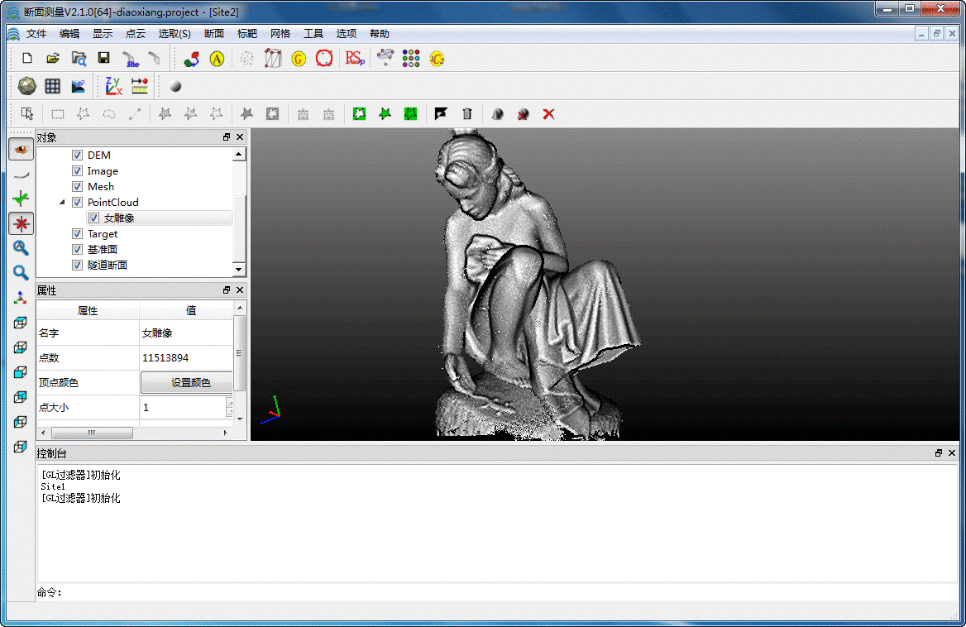Click the red RSp toolbar icon

pyautogui.click(x=354, y=59)
